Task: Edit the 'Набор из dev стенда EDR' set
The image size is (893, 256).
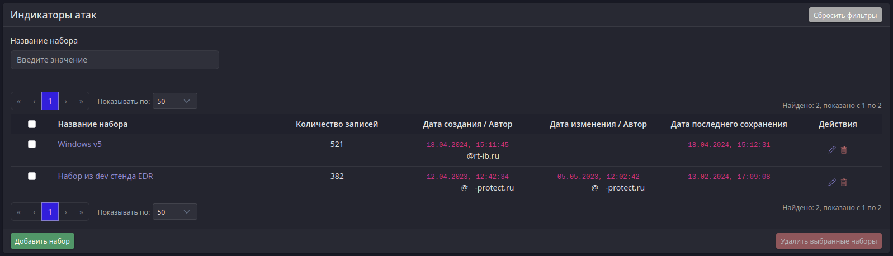Action: point(832,182)
